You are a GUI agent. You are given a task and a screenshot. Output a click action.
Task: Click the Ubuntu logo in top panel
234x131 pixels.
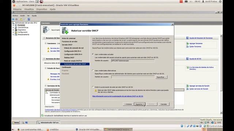tap(14, 1)
